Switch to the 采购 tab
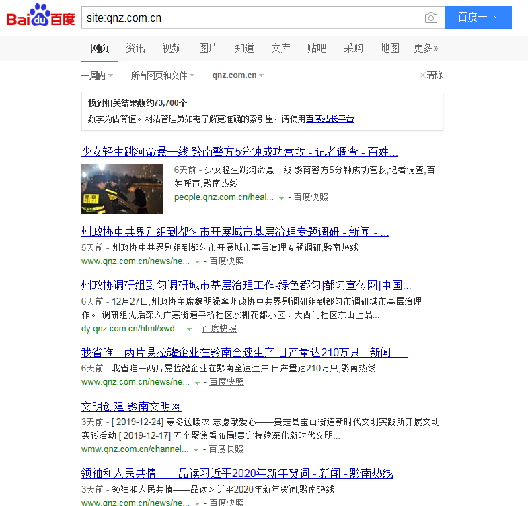Image resolution: width=528 pixels, height=506 pixels. pyautogui.click(x=353, y=49)
